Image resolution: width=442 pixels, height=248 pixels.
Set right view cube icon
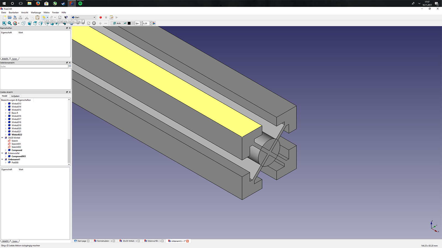pyautogui.click(x=41, y=23)
